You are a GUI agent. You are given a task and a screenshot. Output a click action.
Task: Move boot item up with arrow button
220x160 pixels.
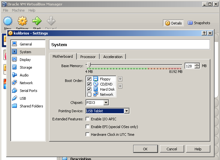(x=120, y=79)
